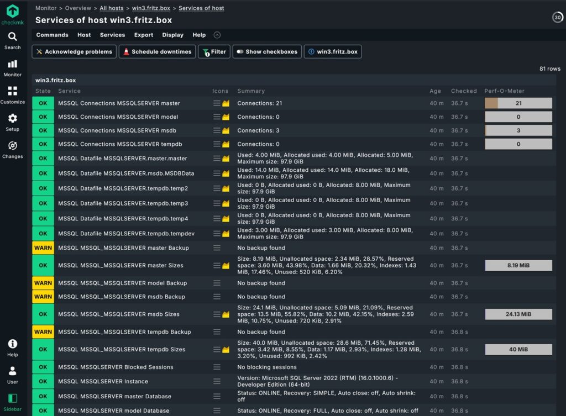Open the Display menu
The height and width of the screenshot is (416, 566).
coord(172,35)
